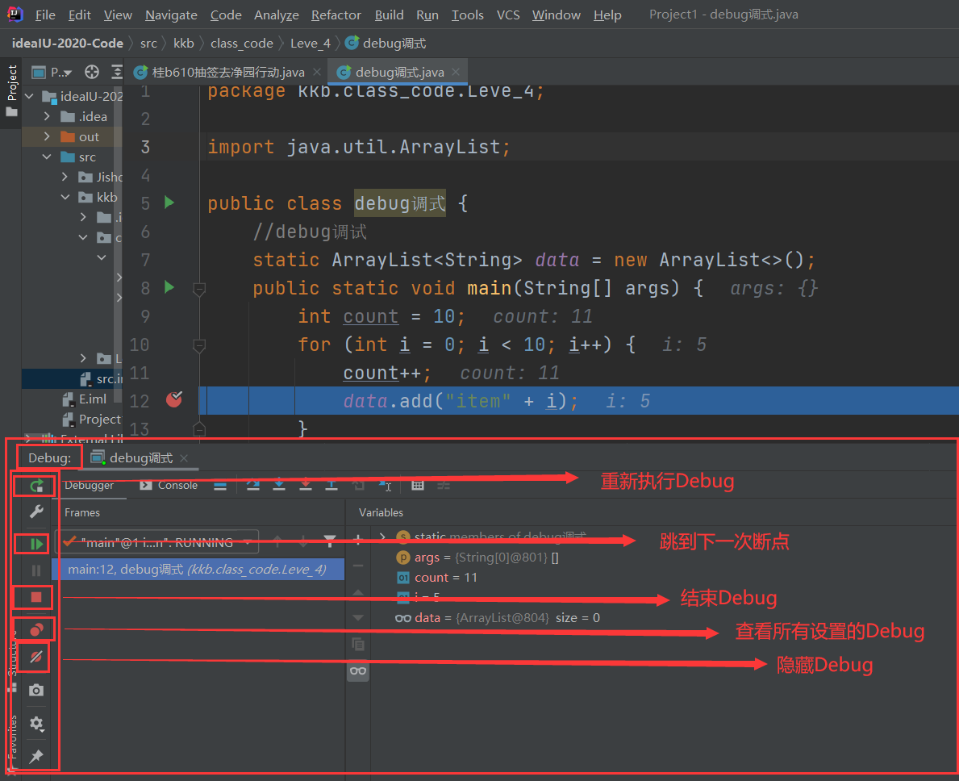Close the debug调式 session tab
This screenshot has width=959, height=781.
click(184, 458)
